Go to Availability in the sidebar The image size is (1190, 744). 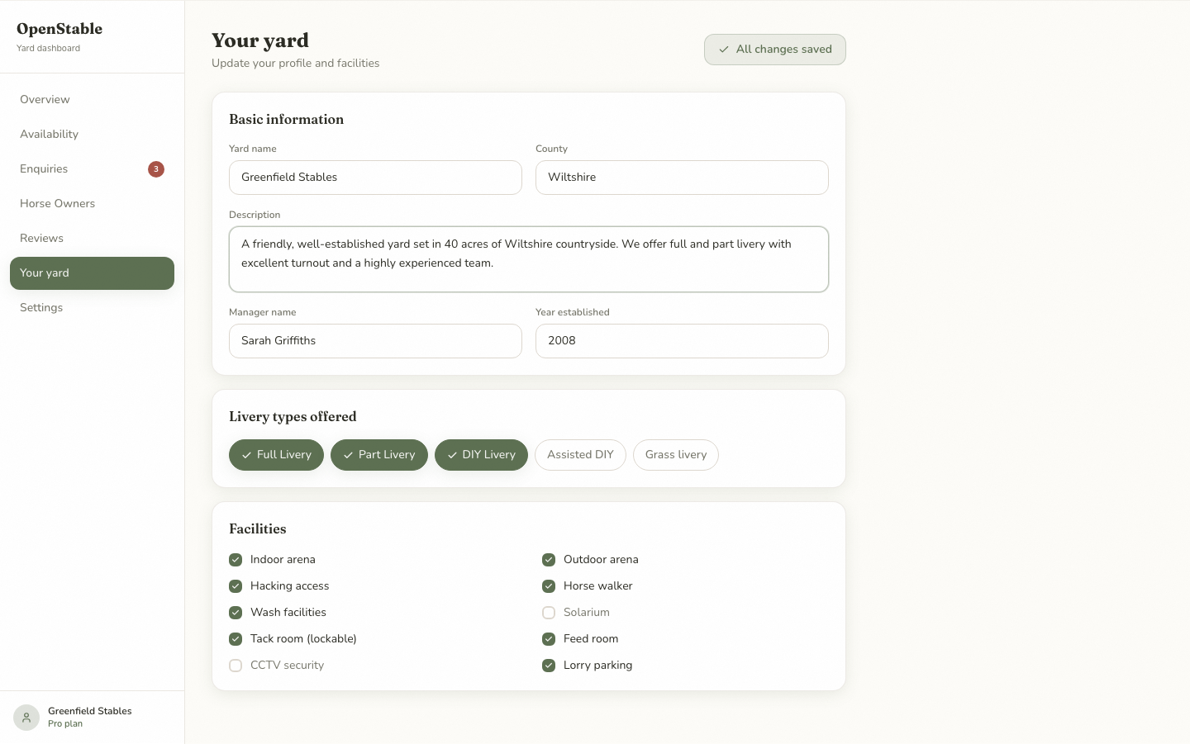[x=92, y=135]
